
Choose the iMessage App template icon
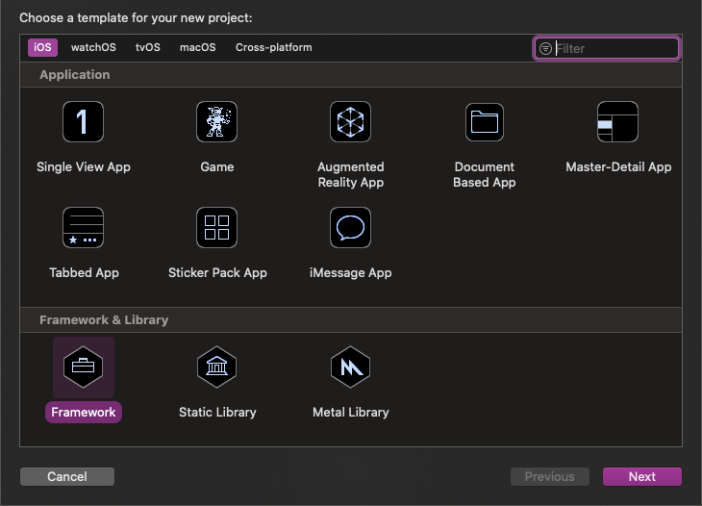coord(350,228)
